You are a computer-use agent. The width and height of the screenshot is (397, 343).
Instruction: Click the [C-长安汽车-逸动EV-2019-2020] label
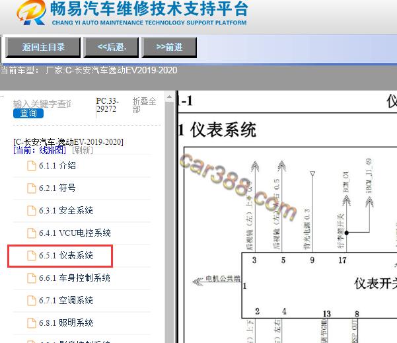(68, 142)
